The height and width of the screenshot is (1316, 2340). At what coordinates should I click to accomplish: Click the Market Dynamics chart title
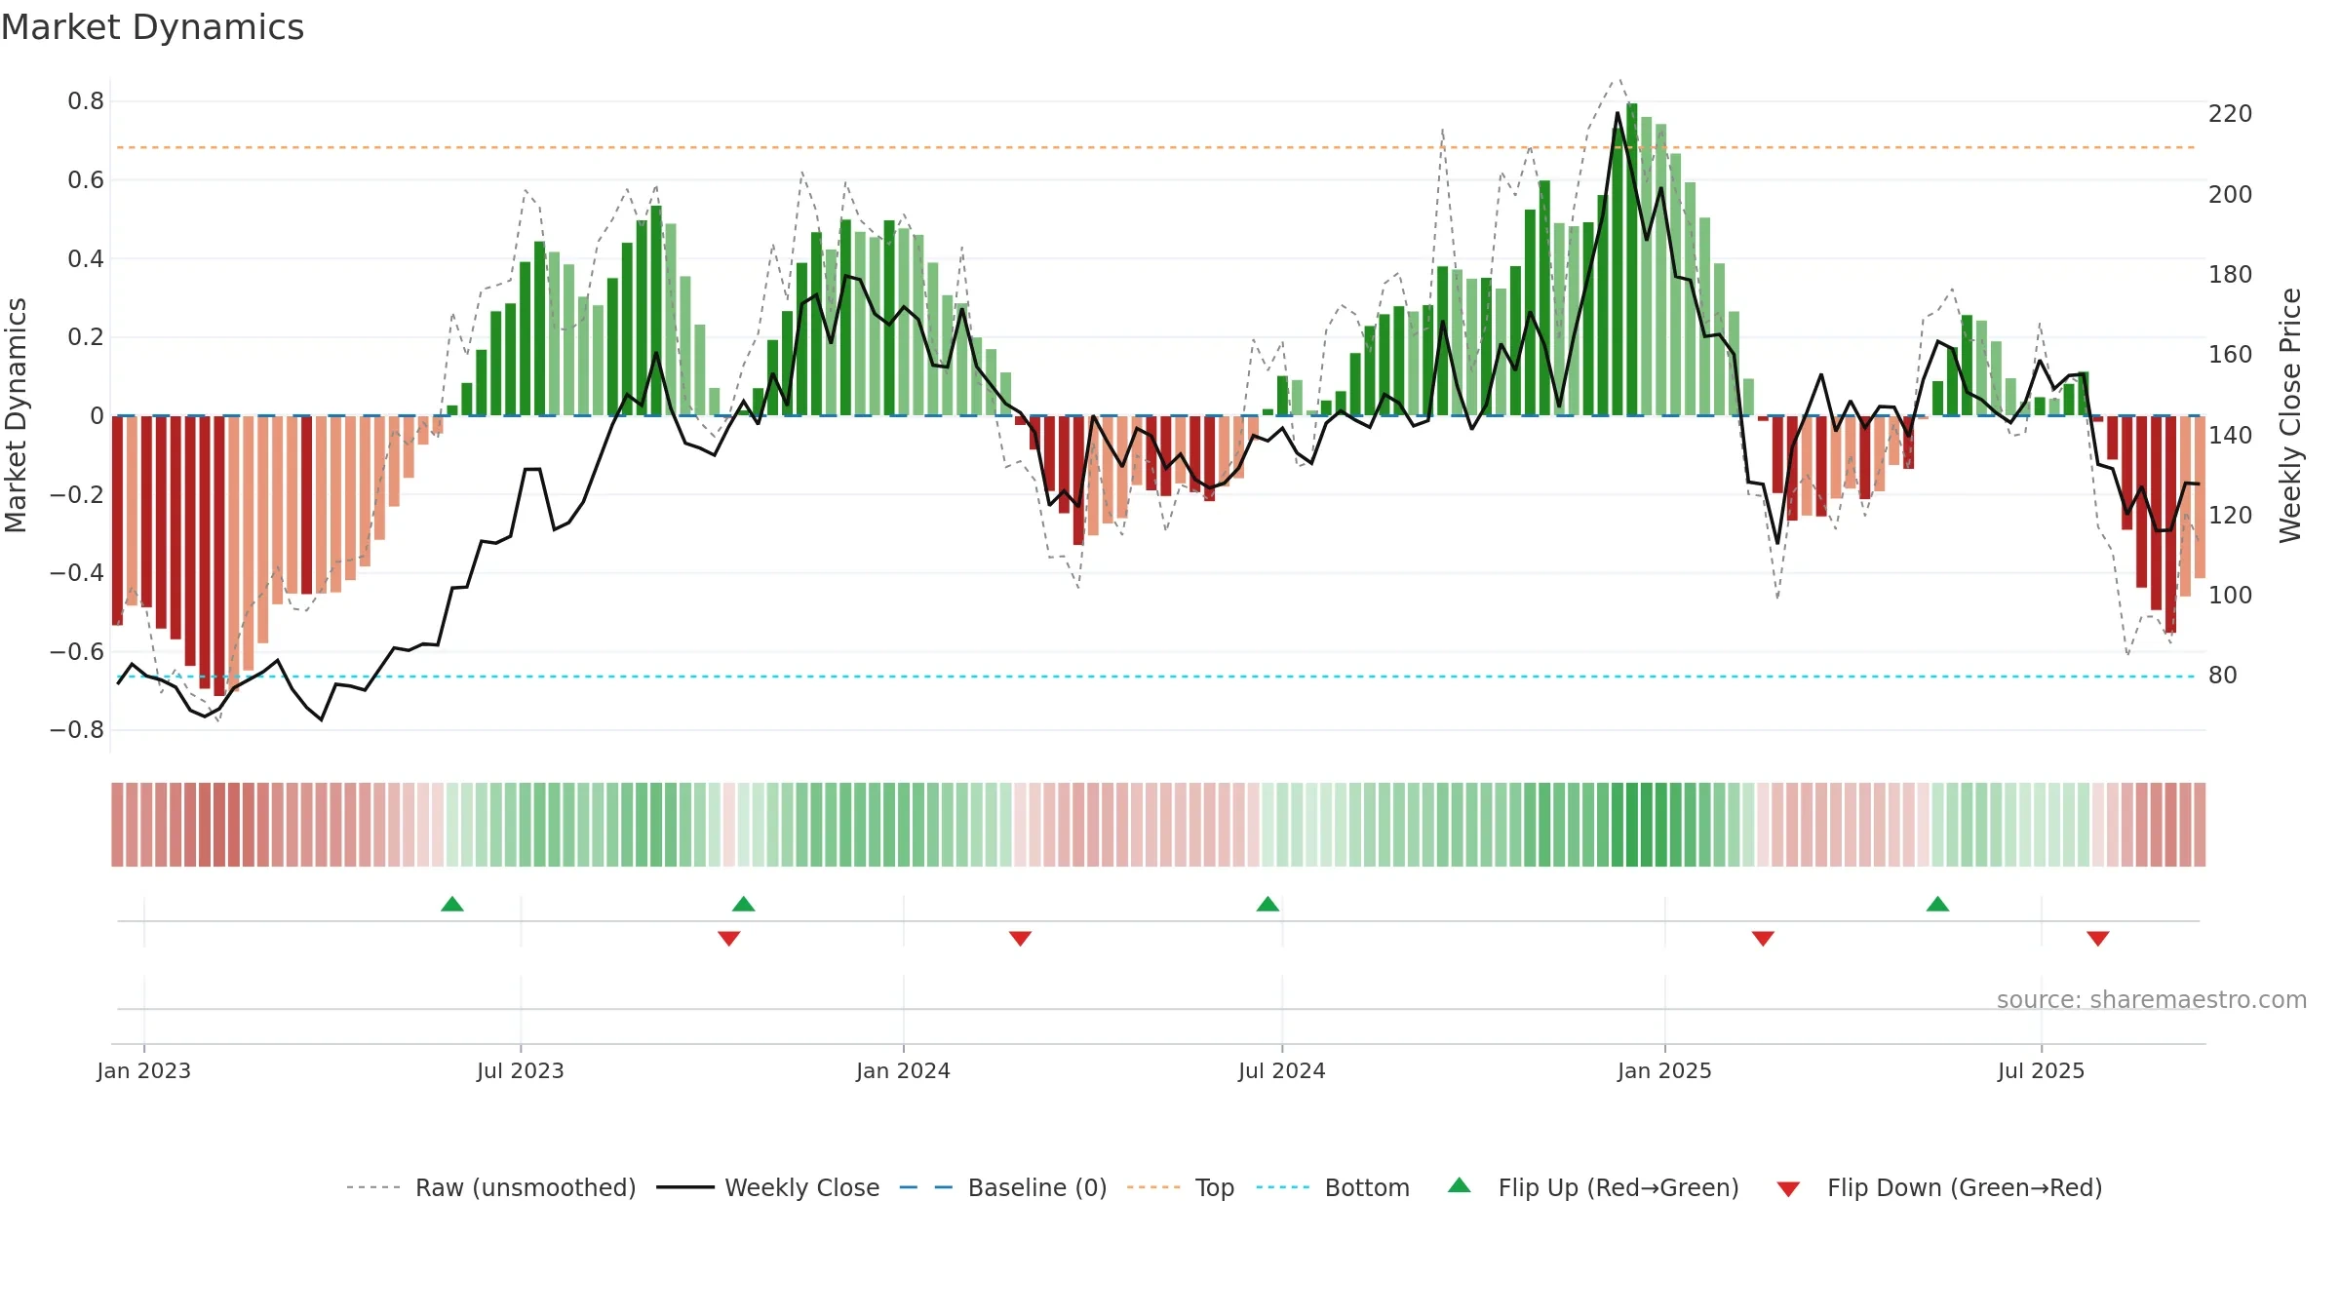153,27
